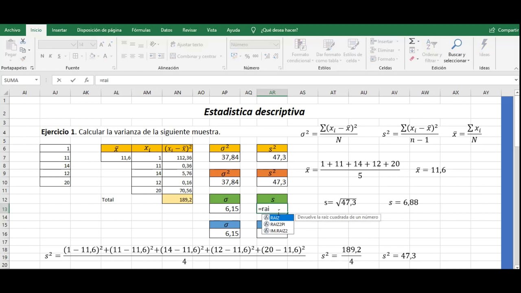Collapse the ribbon with the up chevron
The image size is (521, 293).
click(517, 68)
